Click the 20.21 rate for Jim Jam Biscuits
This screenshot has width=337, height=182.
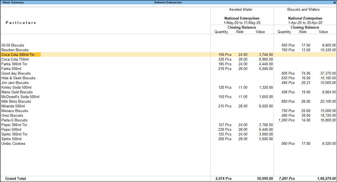[306, 83]
